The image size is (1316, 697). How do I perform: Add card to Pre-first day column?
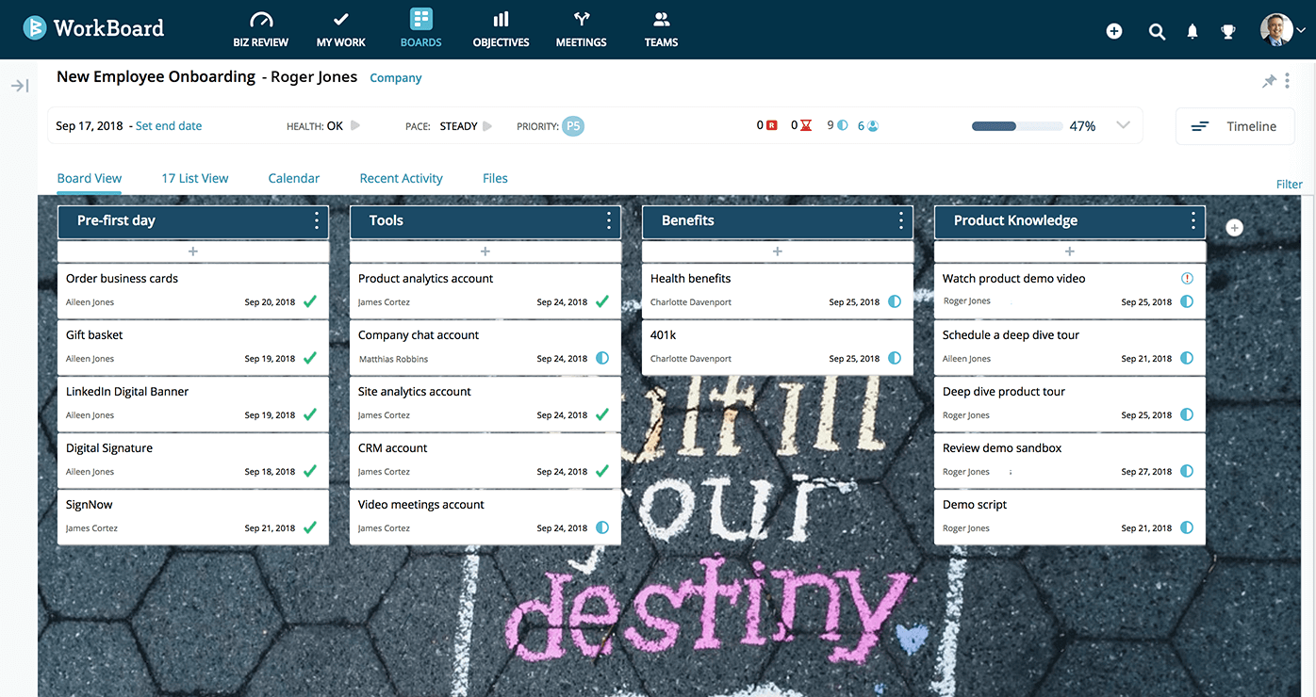[x=193, y=251]
